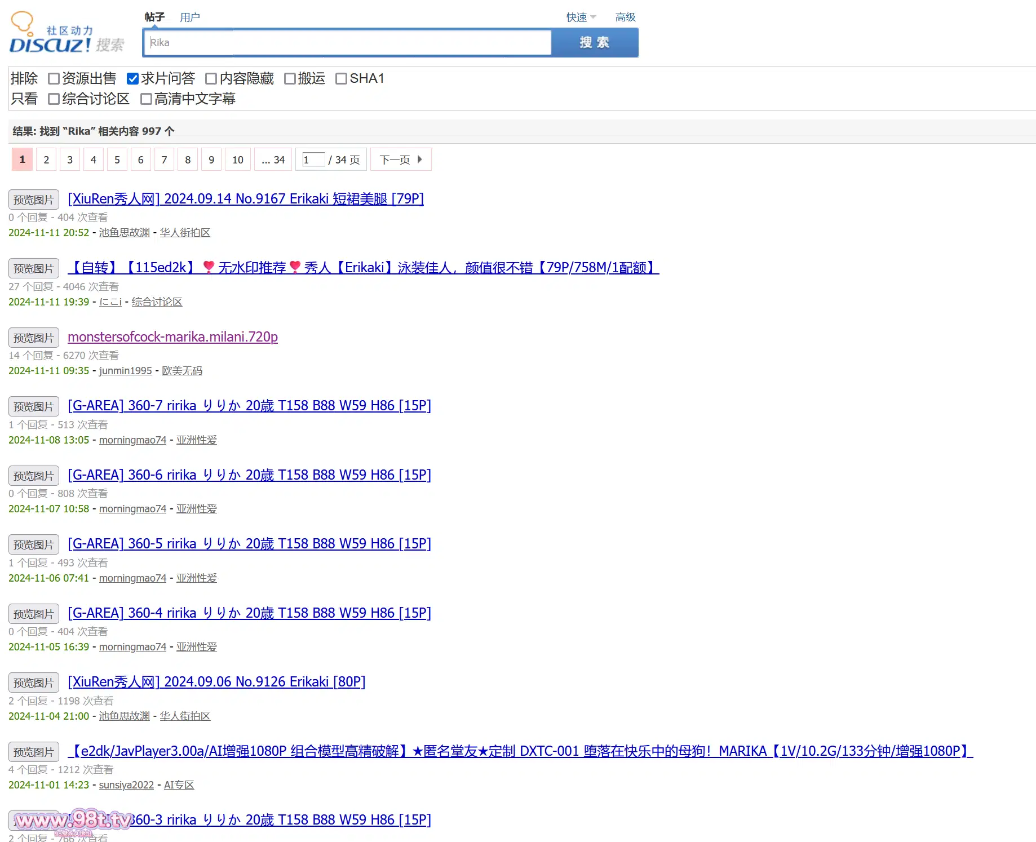Screen dimensions: 1036x842
Task: Toggle the 内容隐藏 exclude checkbox
Action: pos(211,78)
